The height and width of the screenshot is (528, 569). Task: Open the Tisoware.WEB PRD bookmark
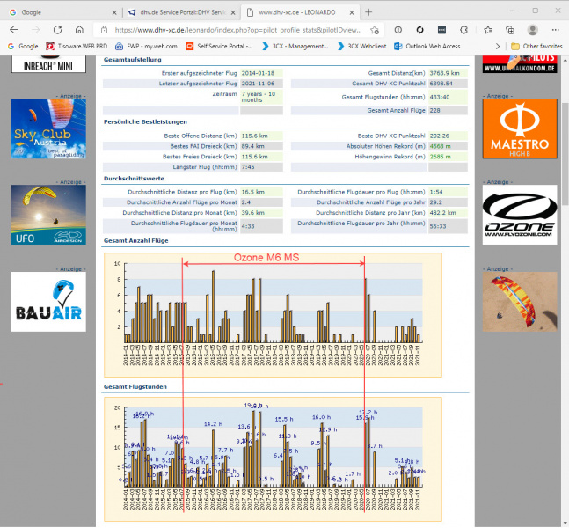pyautogui.click(x=77, y=46)
